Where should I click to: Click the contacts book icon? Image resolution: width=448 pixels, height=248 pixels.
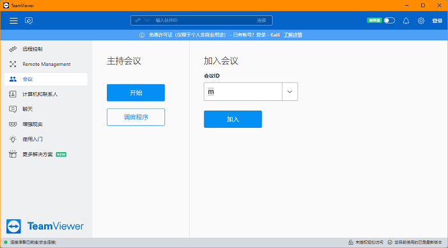13,94
